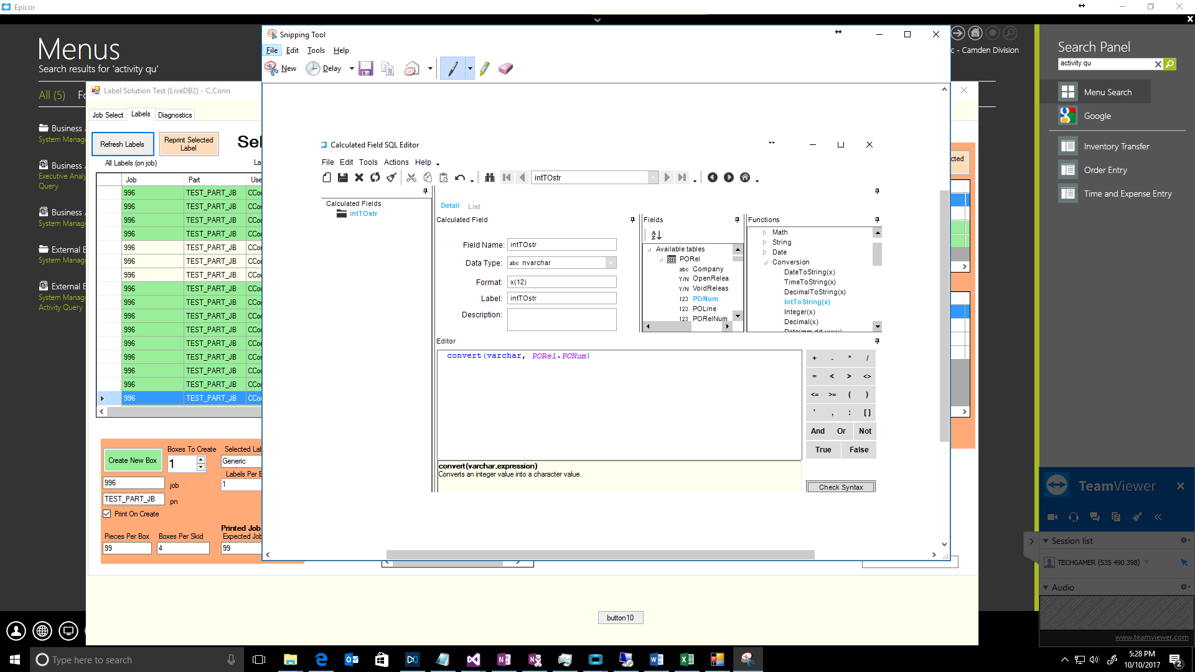
Task: Click TeamViewer video camera icon
Action: (1052, 517)
